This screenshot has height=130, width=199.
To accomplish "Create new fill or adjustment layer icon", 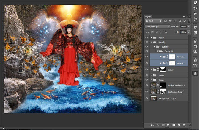I will [x=168, y=125].
